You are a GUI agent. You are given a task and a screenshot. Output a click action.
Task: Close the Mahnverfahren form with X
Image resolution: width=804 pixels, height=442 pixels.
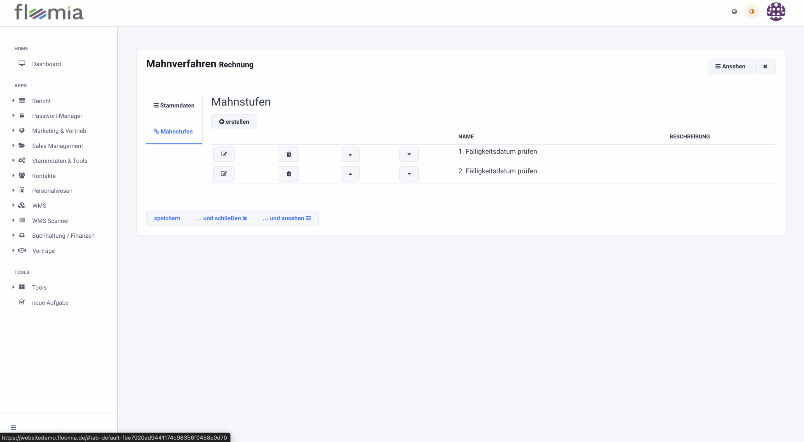pyautogui.click(x=765, y=66)
